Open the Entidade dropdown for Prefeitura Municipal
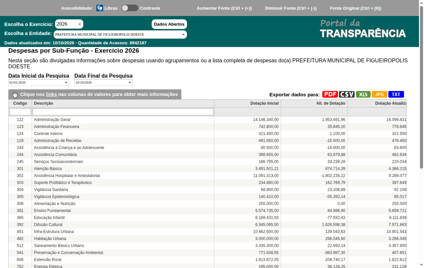424x268 pixels. [120, 34]
